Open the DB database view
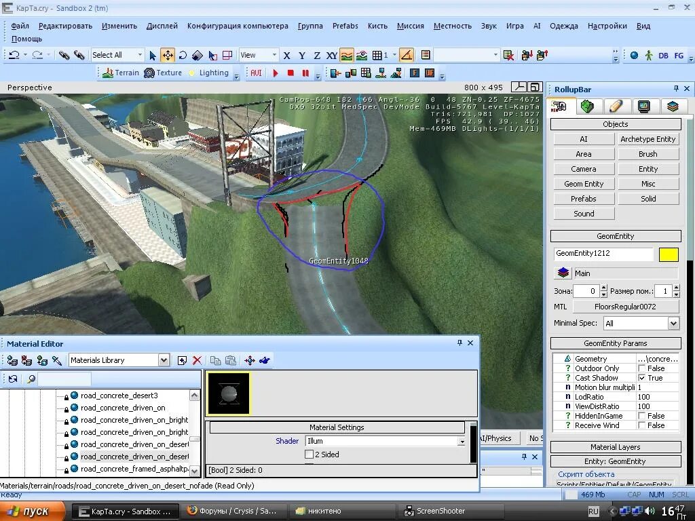The width and height of the screenshot is (695, 521). [664, 56]
